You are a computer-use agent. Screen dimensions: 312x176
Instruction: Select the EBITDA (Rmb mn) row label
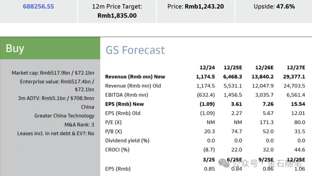pyautogui.click(x=127, y=95)
